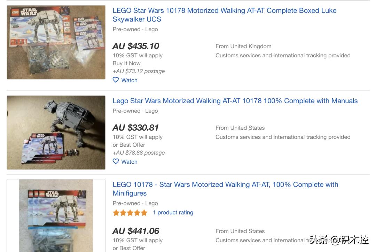The image size is (376, 252).
Task: Click the "From United Kingdom" text
Action: tap(243, 46)
